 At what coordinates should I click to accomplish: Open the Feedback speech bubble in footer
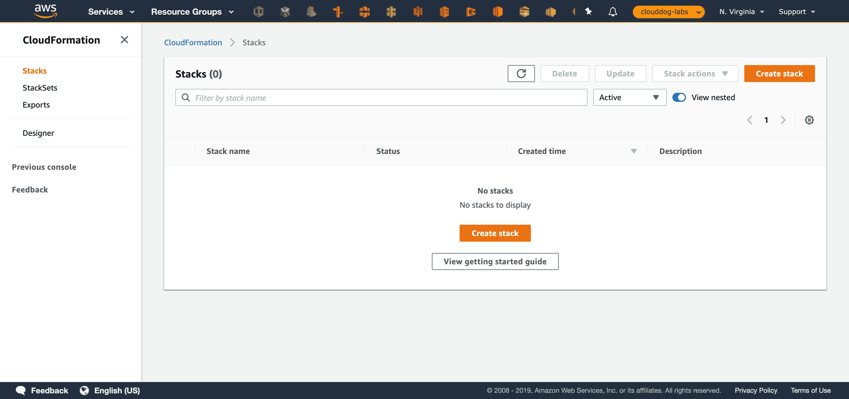pos(20,390)
